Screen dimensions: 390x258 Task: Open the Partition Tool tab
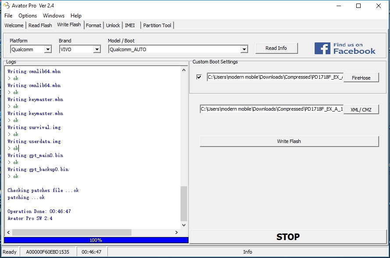pyautogui.click(x=157, y=25)
